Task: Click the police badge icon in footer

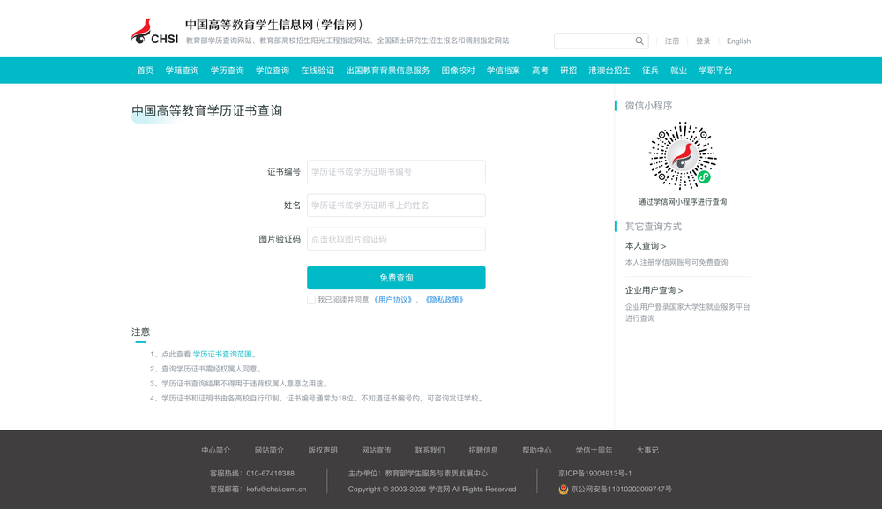Action: click(x=563, y=490)
